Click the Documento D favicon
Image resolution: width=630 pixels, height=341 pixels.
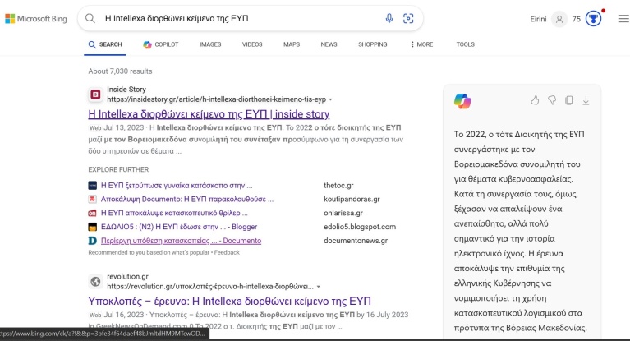click(x=93, y=241)
